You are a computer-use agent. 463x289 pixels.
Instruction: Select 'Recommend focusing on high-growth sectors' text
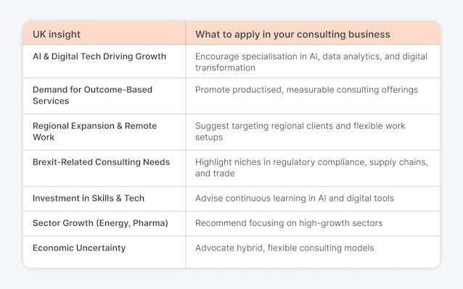click(x=289, y=223)
